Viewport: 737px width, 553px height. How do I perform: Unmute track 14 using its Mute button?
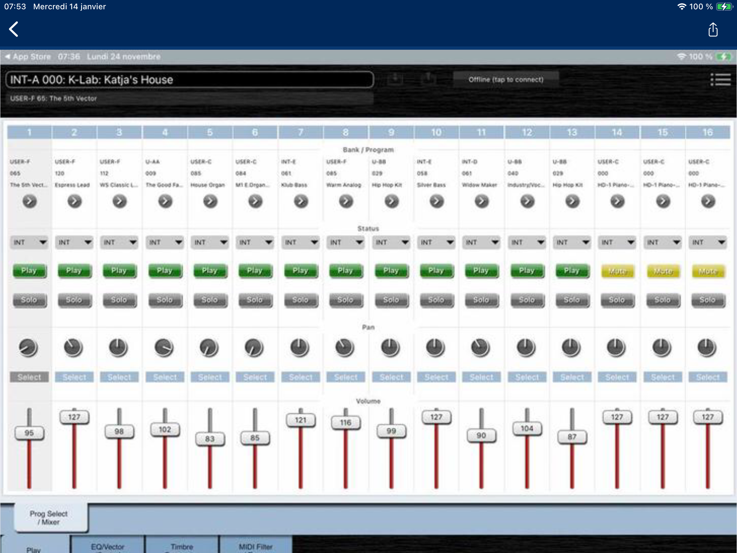pos(617,271)
